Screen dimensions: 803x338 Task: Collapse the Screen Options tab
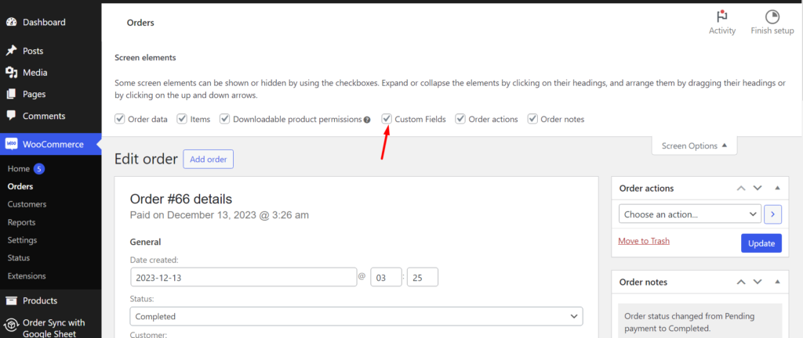(x=694, y=146)
